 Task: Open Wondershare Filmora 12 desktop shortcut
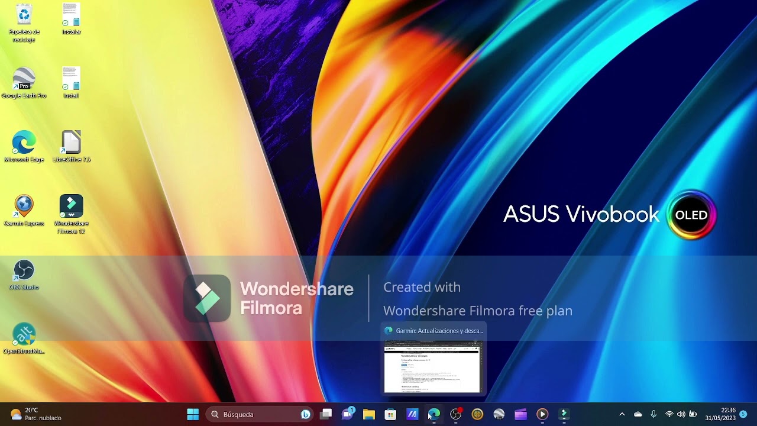(x=71, y=214)
